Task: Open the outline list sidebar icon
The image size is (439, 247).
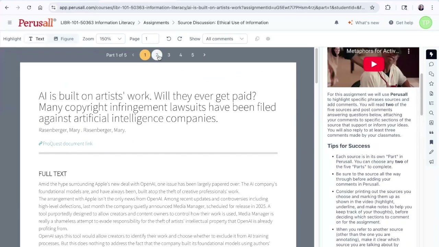Action: (431, 103)
